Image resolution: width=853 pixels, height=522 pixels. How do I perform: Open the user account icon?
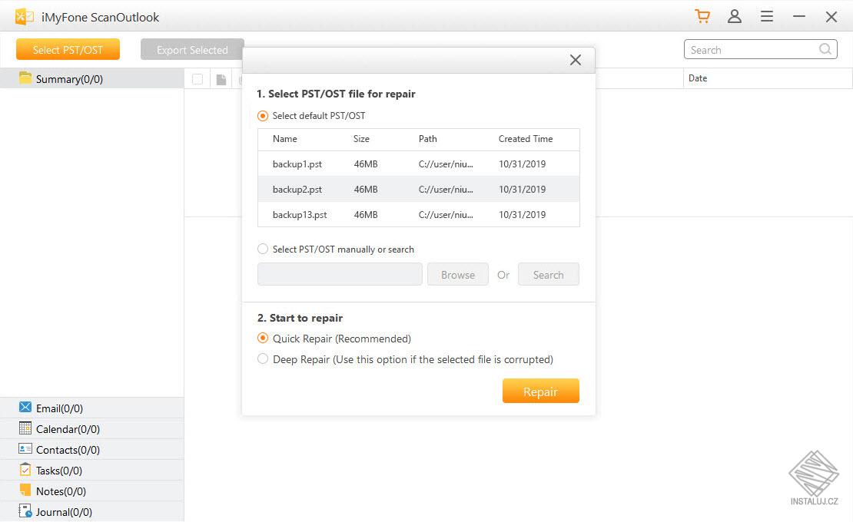[x=735, y=16]
